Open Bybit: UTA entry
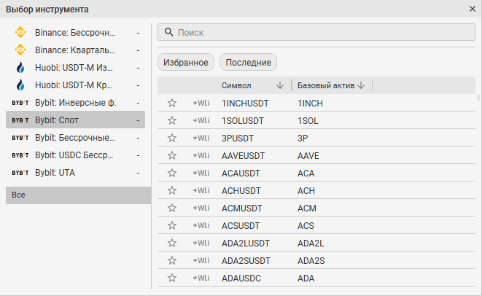The height and width of the screenshot is (296, 482). click(75, 173)
